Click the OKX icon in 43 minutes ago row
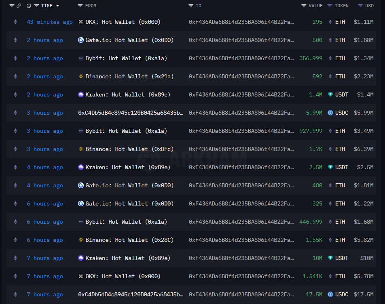Viewport: 385px width, 304px height. pos(81,22)
